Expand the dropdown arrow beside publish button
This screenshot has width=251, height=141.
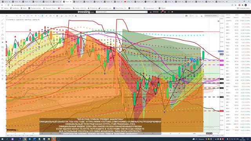point(220,16)
